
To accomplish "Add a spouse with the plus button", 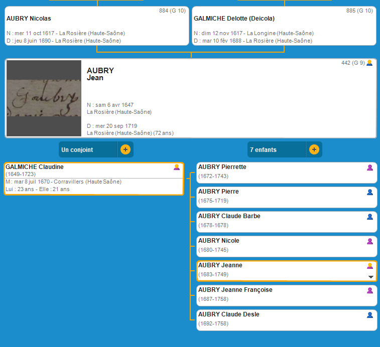I will (x=125, y=149).
